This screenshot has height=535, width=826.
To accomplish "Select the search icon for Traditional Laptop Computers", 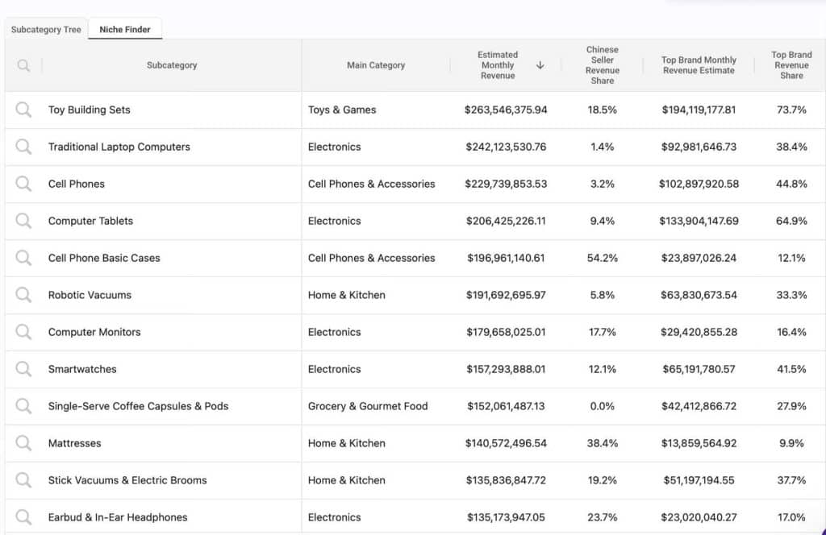I will point(22,147).
